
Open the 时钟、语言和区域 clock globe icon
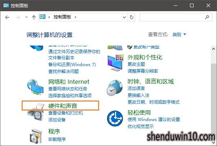coord(115,88)
